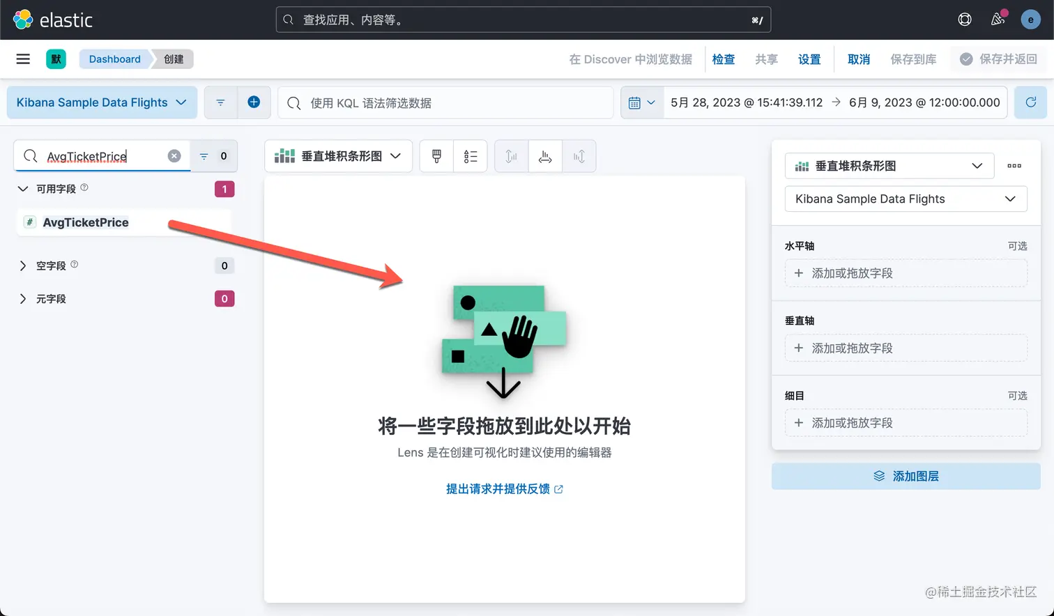Show the help tooltip for 空字段

point(75,264)
